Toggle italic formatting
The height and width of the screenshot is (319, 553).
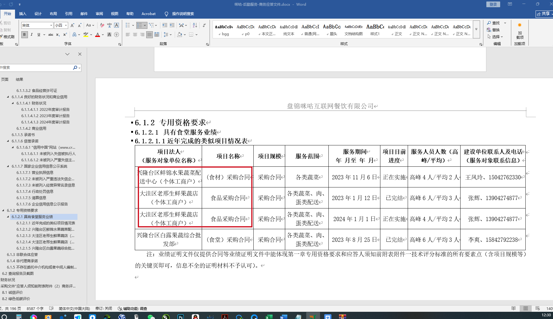coord(32,35)
